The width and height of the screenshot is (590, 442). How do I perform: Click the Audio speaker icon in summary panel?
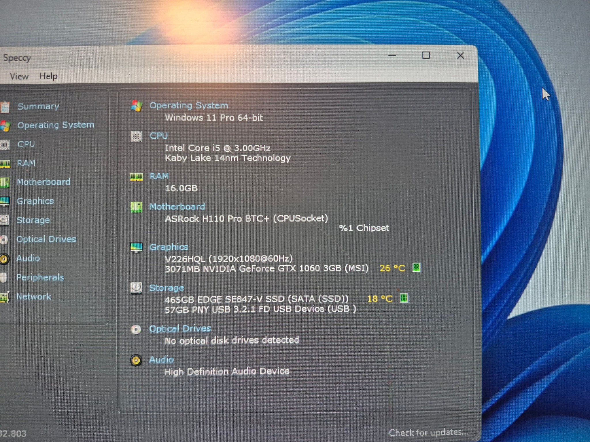coord(136,360)
